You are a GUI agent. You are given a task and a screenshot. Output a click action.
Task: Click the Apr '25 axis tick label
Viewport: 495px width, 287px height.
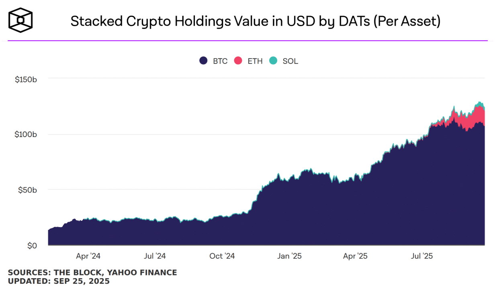(x=356, y=256)
